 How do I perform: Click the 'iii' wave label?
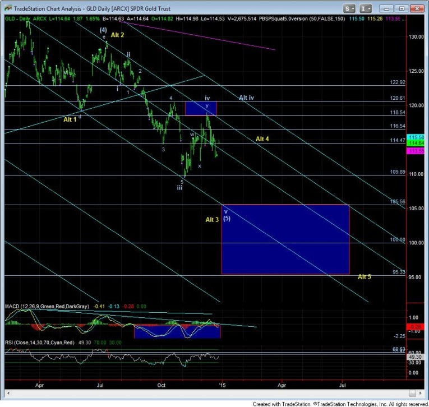pyautogui.click(x=179, y=188)
